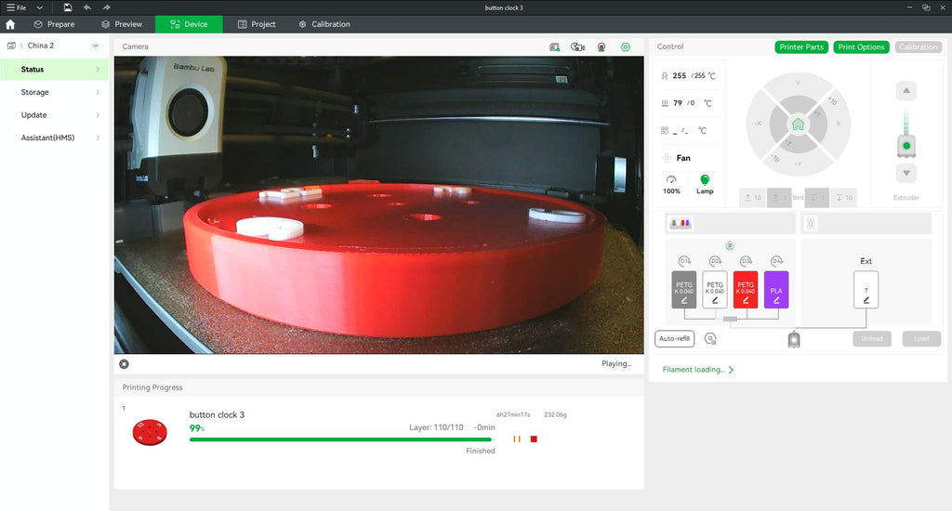Click the D3 slot refresh icon
The image size is (952, 511).
pyautogui.click(x=746, y=261)
